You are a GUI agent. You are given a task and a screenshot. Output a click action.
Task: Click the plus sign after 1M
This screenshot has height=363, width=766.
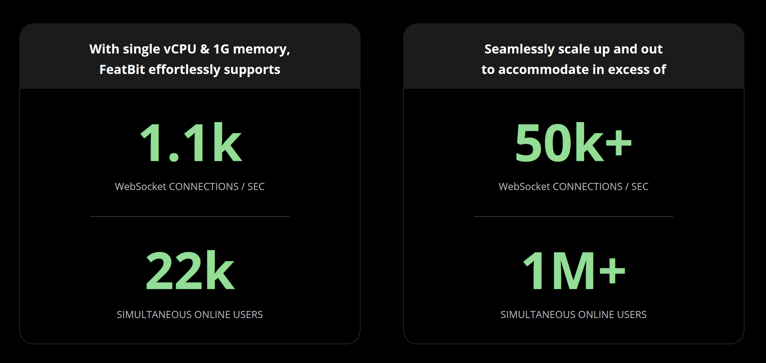[x=612, y=271]
